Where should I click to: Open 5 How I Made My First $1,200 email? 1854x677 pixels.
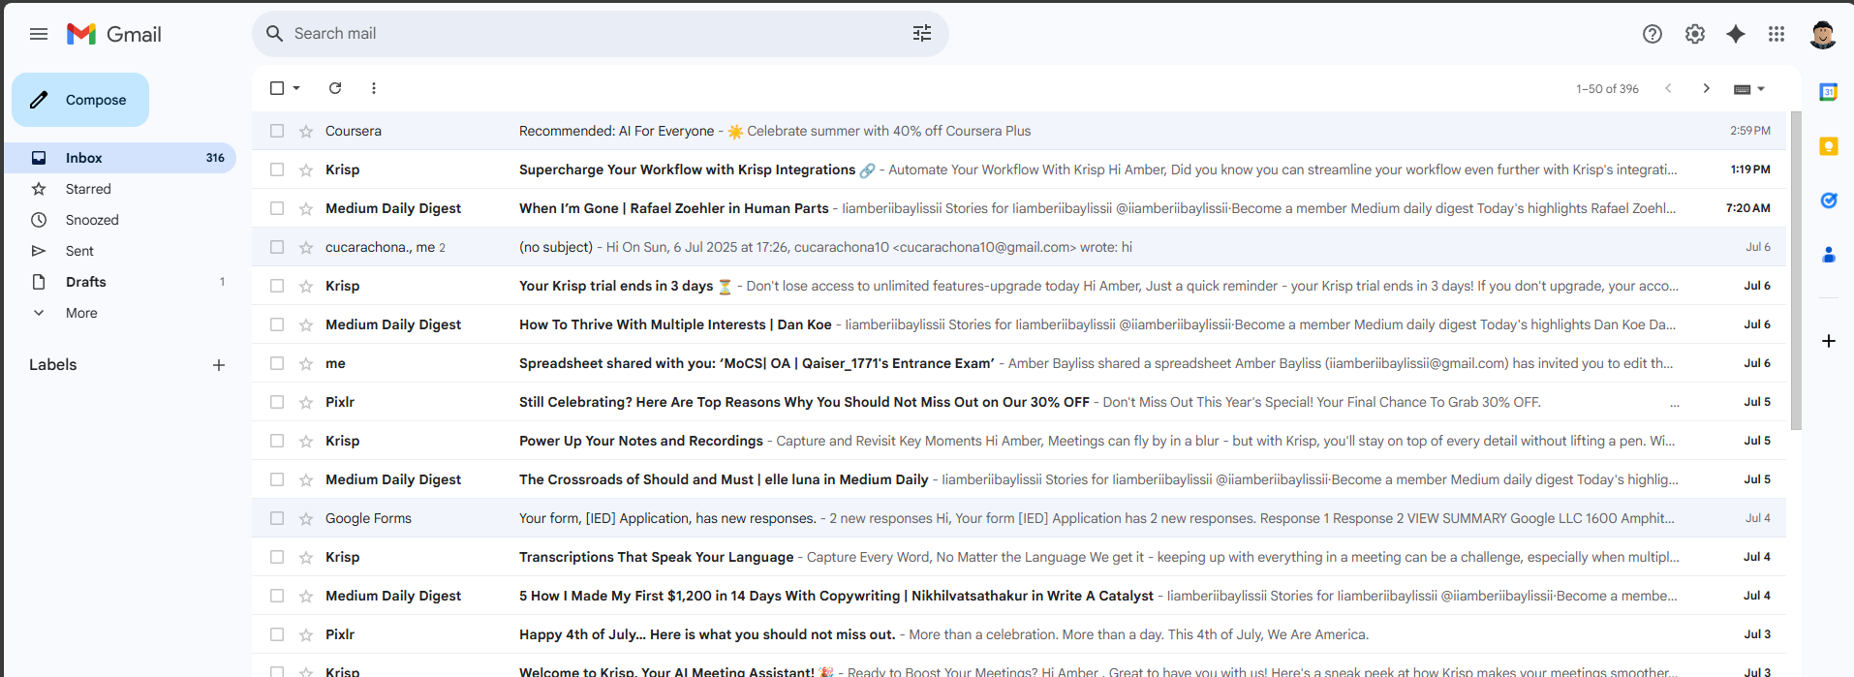(x=1019, y=596)
